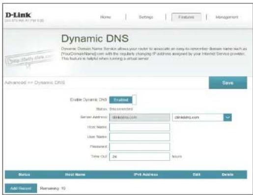Click the Dynamic DNS page heading
This screenshot has width=253, height=195.
95,39
